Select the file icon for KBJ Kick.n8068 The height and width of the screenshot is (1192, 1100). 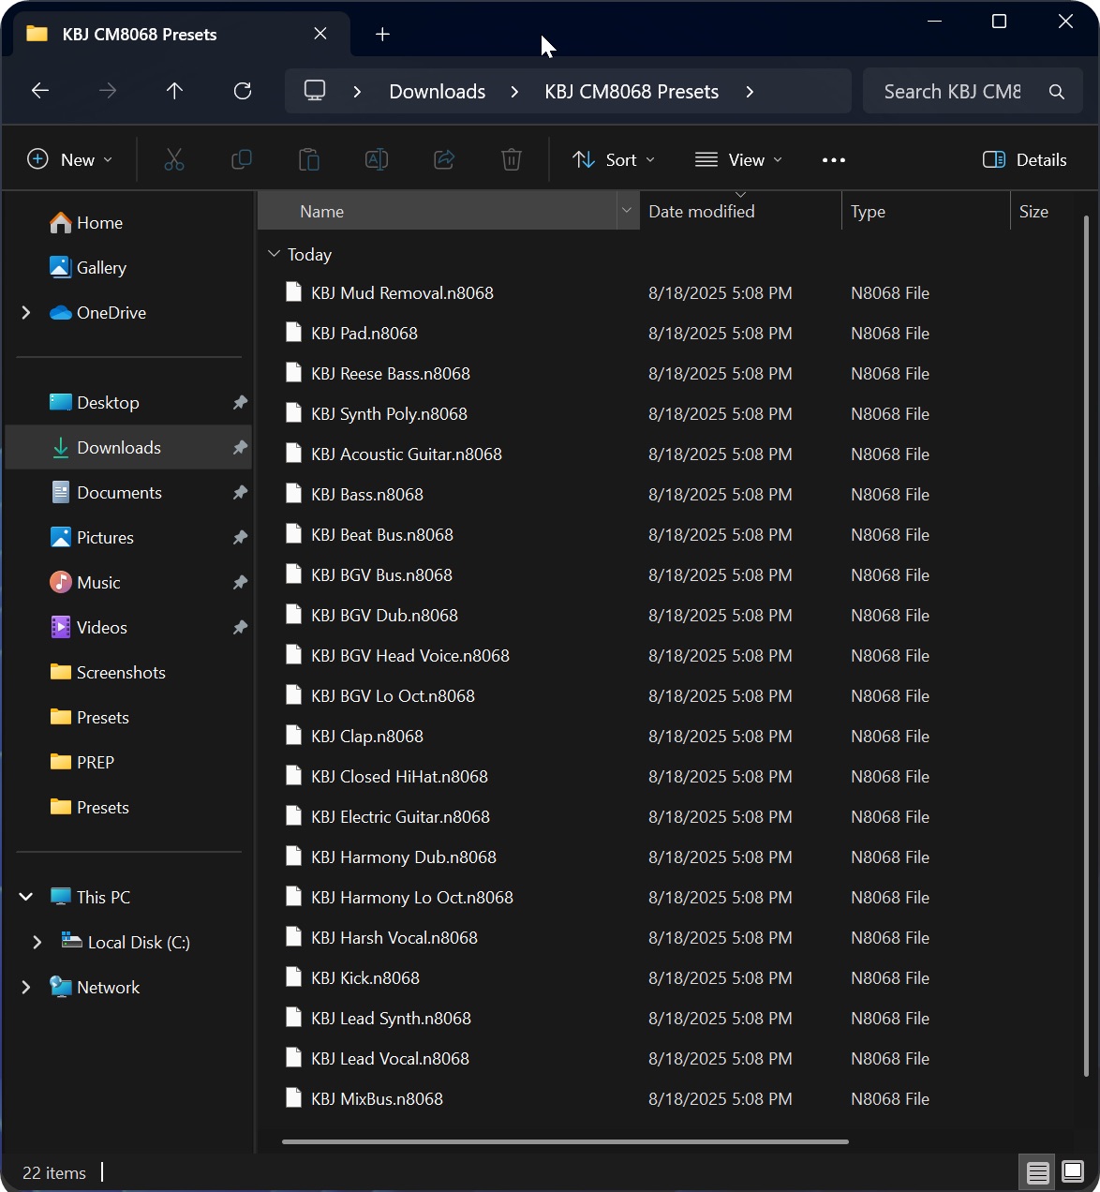[294, 977]
